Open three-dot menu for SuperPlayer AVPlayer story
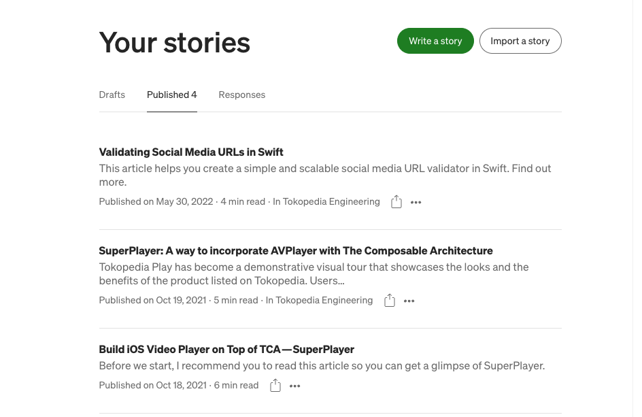The image size is (642, 417). coord(409,301)
